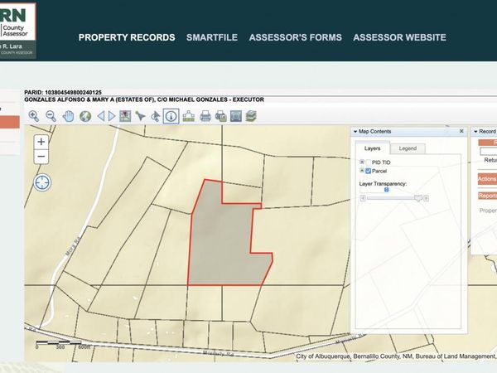
Task: Expand the Parcel layer tree
Action: coord(361,171)
